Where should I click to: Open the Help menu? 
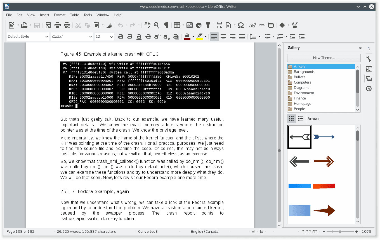tap(117, 15)
